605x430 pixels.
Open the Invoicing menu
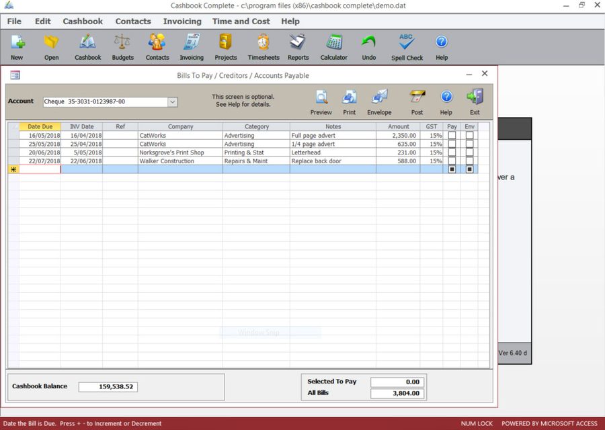tap(182, 21)
